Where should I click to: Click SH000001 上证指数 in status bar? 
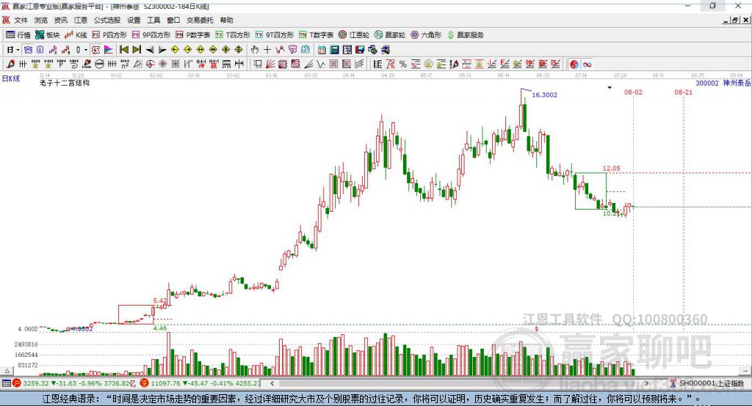[711, 383]
